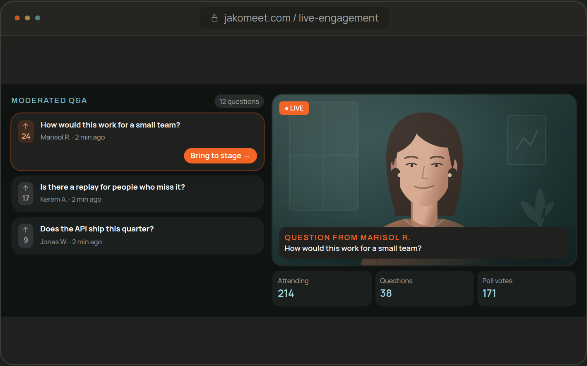Upvote Kerem A.'s replay question
587x366 pixels.
tap(26, 193)
